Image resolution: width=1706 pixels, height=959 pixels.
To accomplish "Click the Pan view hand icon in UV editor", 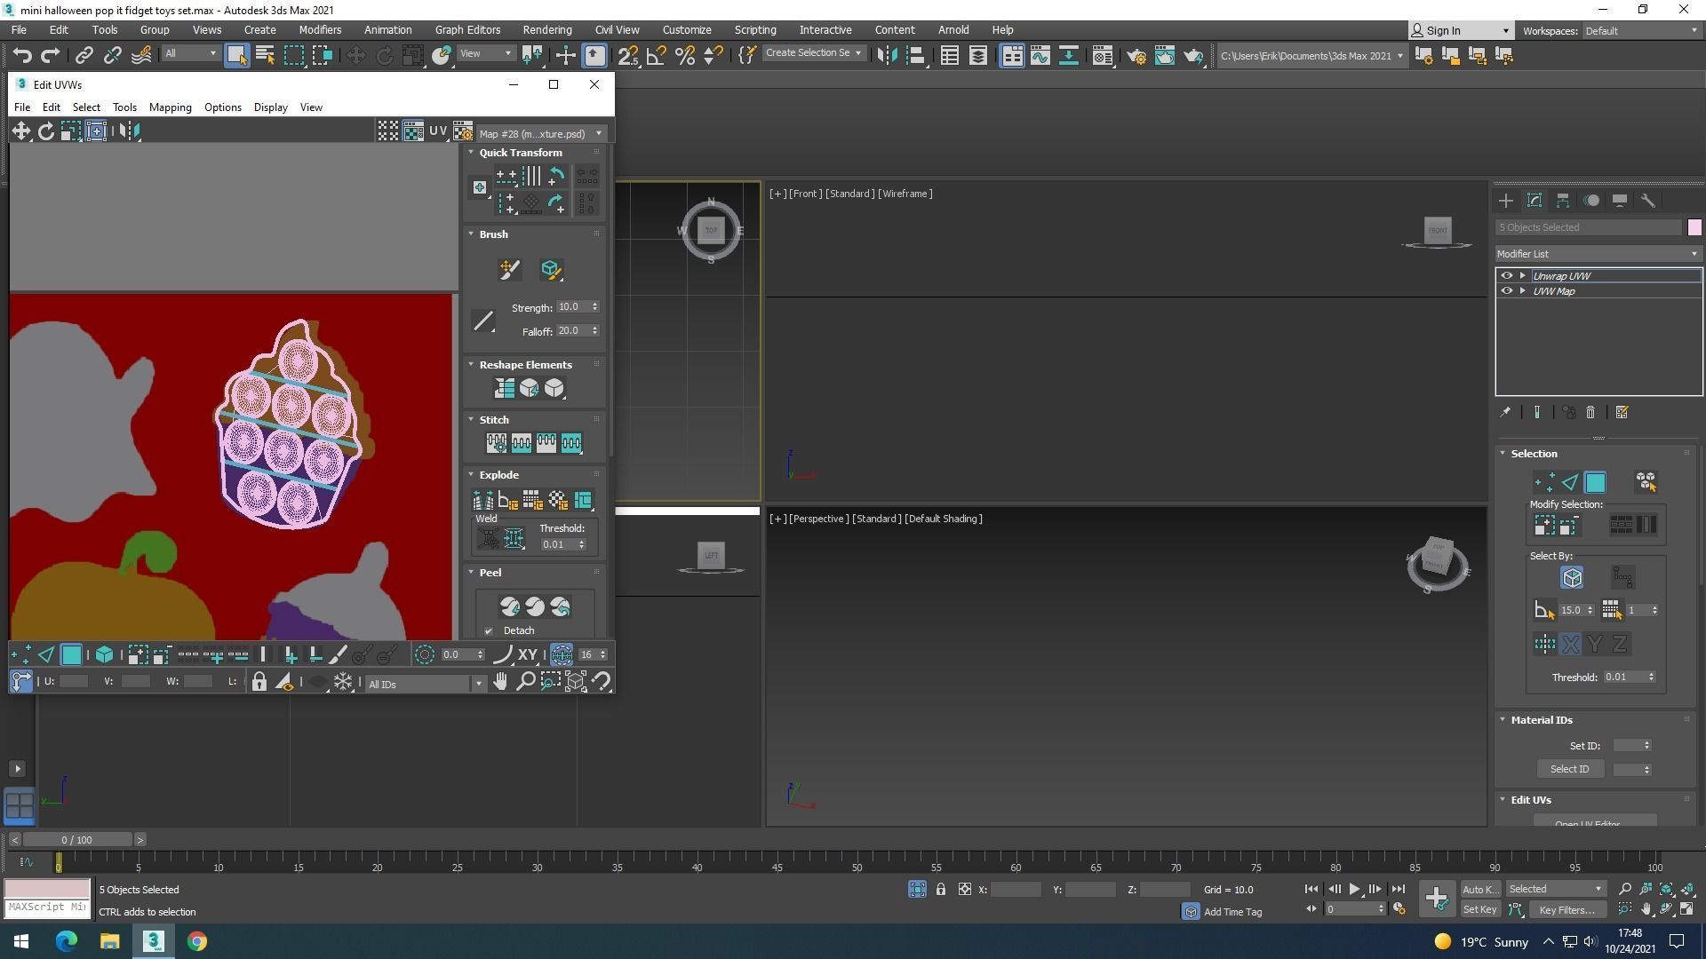I will tap(500, 682).
